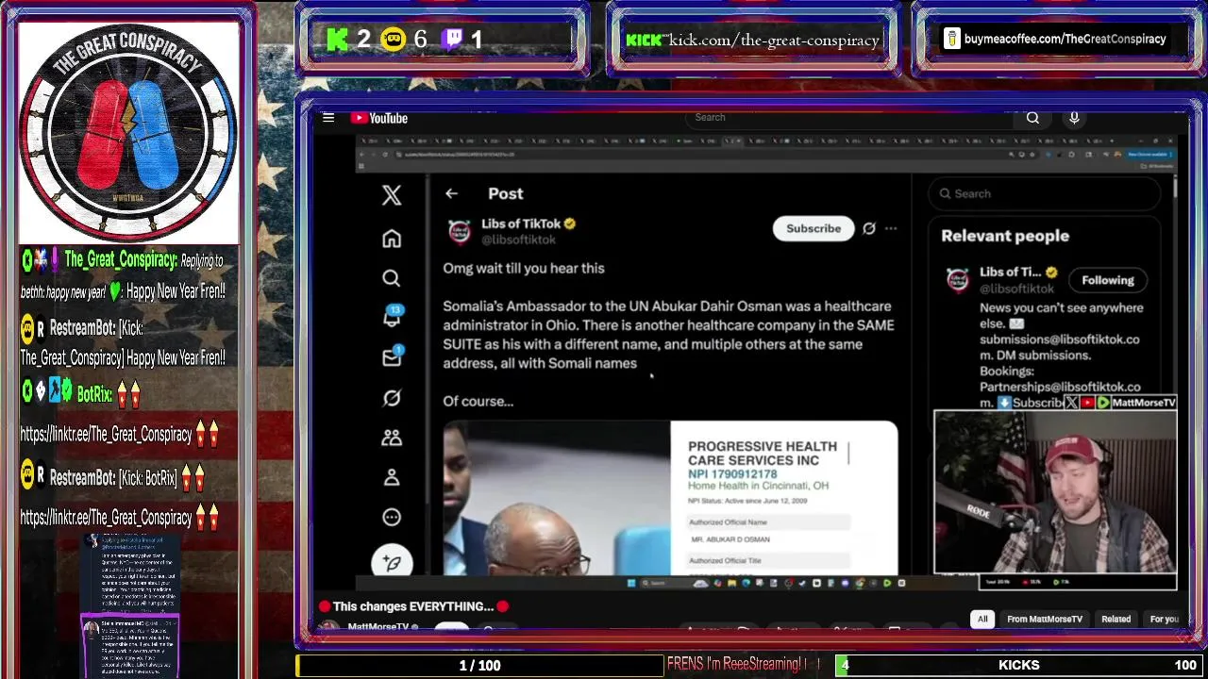Viewport: 1208px width, 679px height.
Task: Select the Related chip
Action: [1116, 619]
